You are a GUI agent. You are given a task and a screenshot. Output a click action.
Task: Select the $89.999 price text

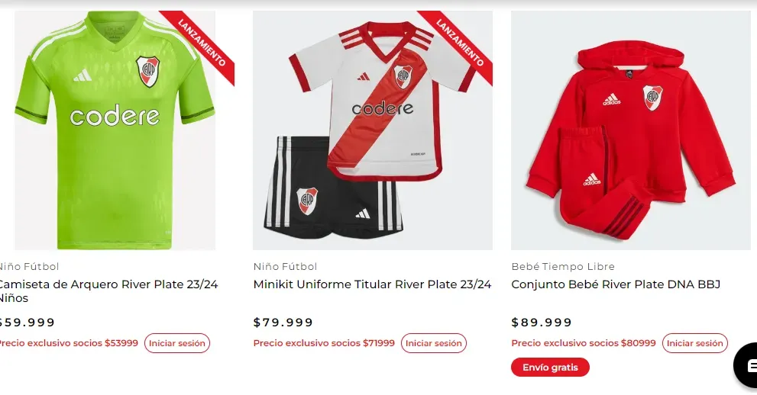pos(541,323)
